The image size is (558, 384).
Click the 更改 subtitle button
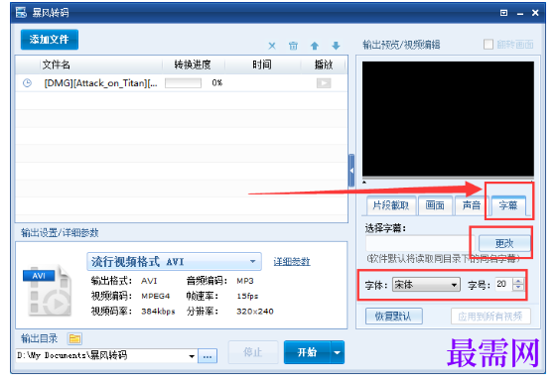pyautogui.click(x=504, y=243)
